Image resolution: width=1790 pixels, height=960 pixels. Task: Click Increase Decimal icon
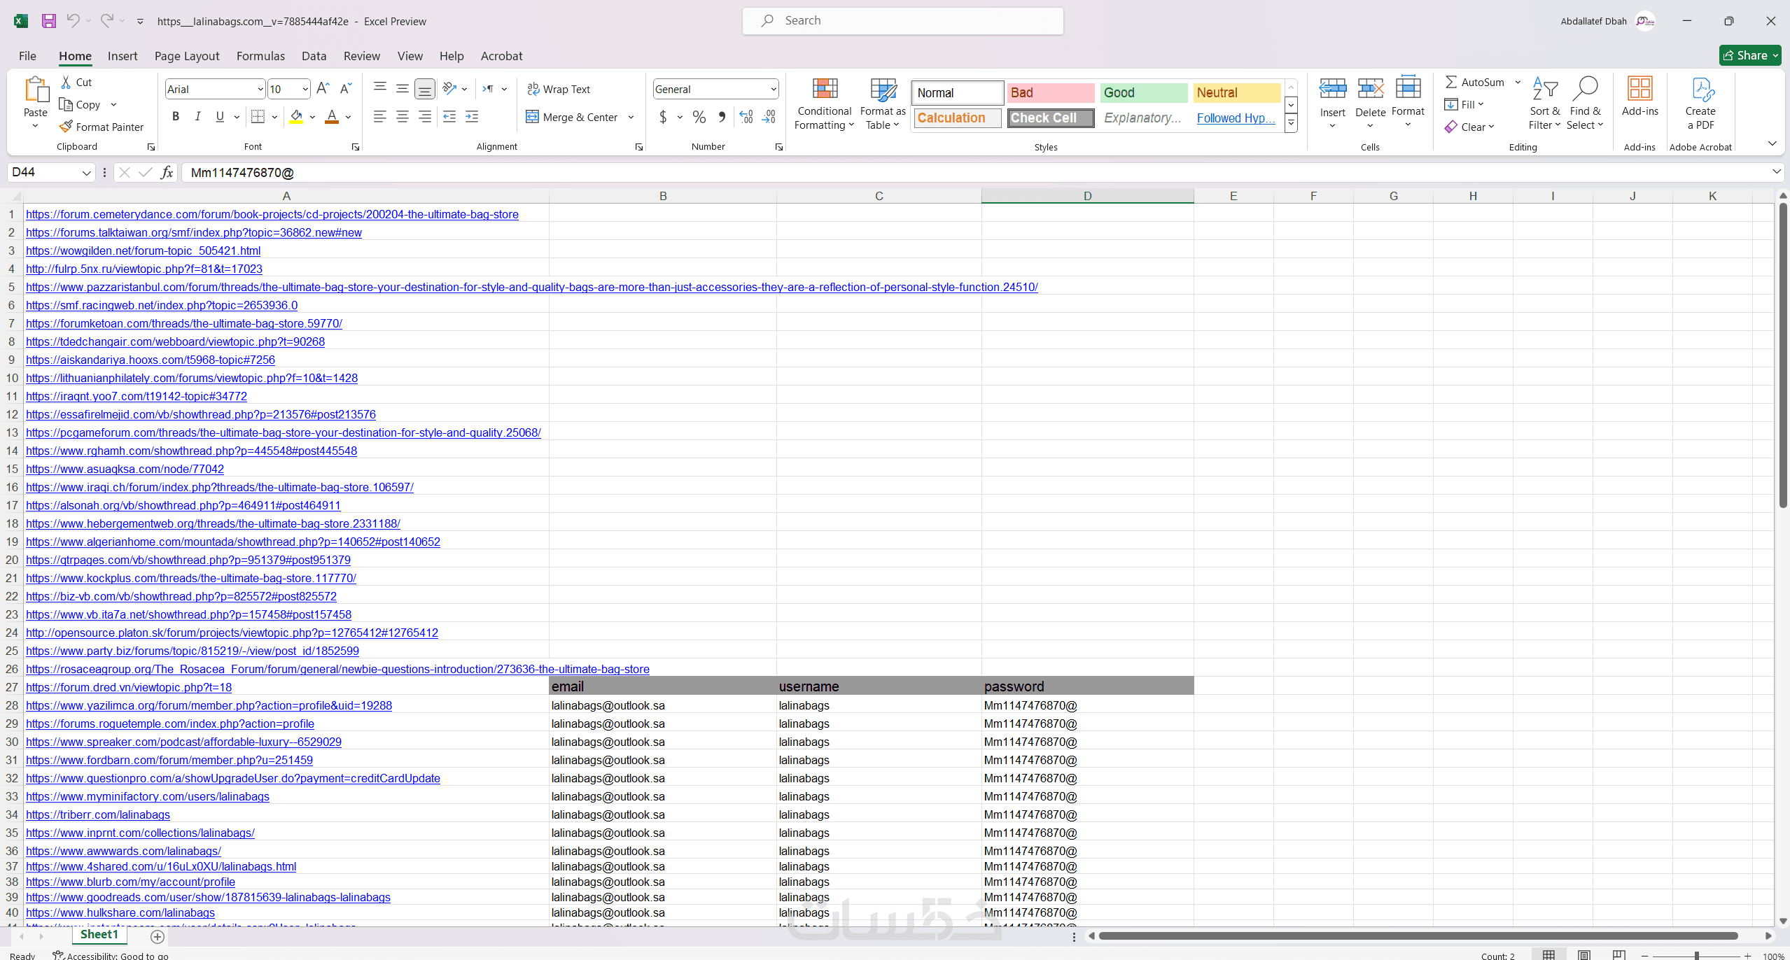[746, 117]
